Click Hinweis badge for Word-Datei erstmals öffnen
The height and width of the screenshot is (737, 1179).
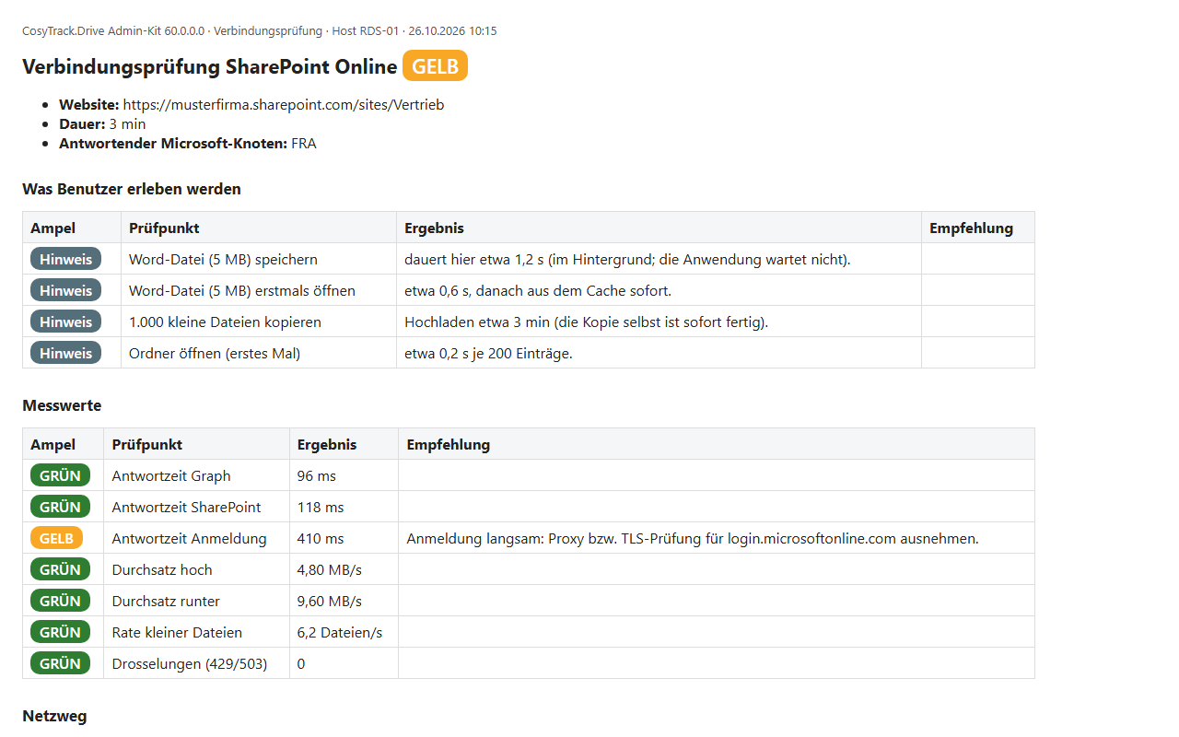click(65, 290)
